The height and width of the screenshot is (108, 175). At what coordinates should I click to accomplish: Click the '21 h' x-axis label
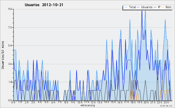click(153, 102)
